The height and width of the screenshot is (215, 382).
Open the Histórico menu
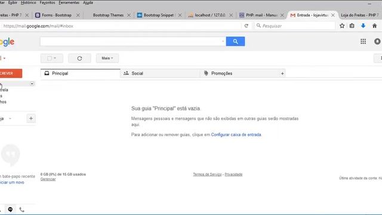pos(28,2)
